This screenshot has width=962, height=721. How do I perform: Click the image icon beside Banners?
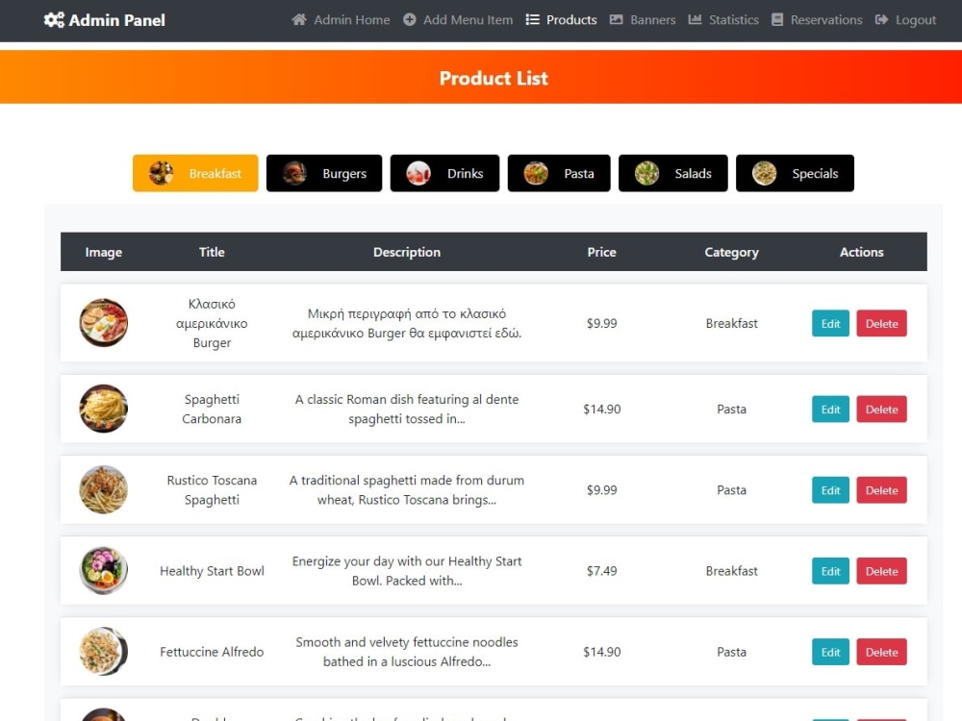coord(616,19)
